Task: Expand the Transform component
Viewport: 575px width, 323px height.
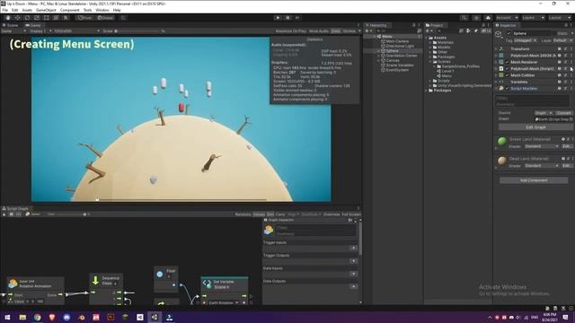Action: (497, 49)
